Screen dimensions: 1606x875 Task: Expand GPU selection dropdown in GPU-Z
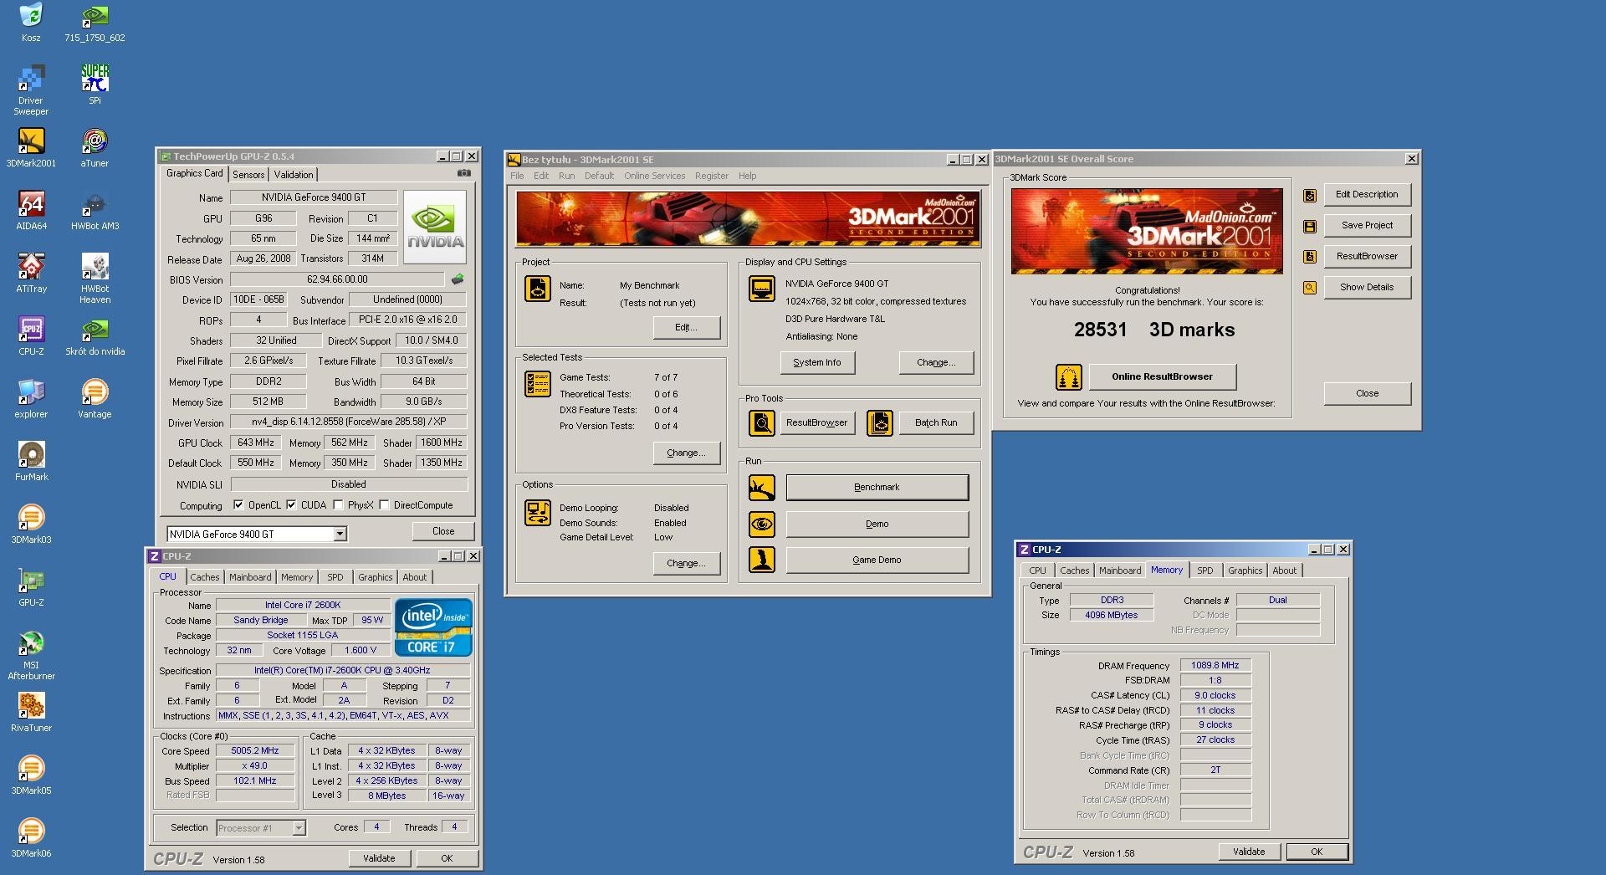click(340, 534)
